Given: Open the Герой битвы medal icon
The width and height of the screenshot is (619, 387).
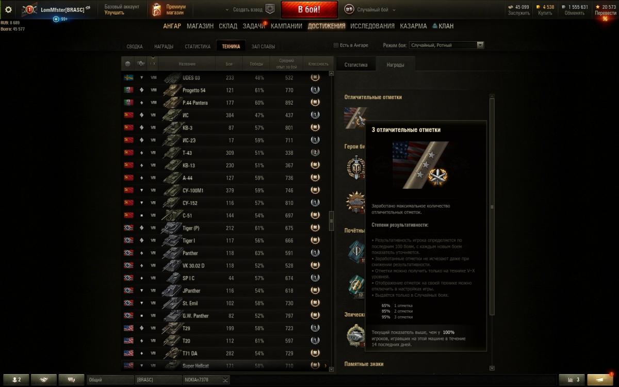Looking at the screenshot, I should tap(355, 166).
